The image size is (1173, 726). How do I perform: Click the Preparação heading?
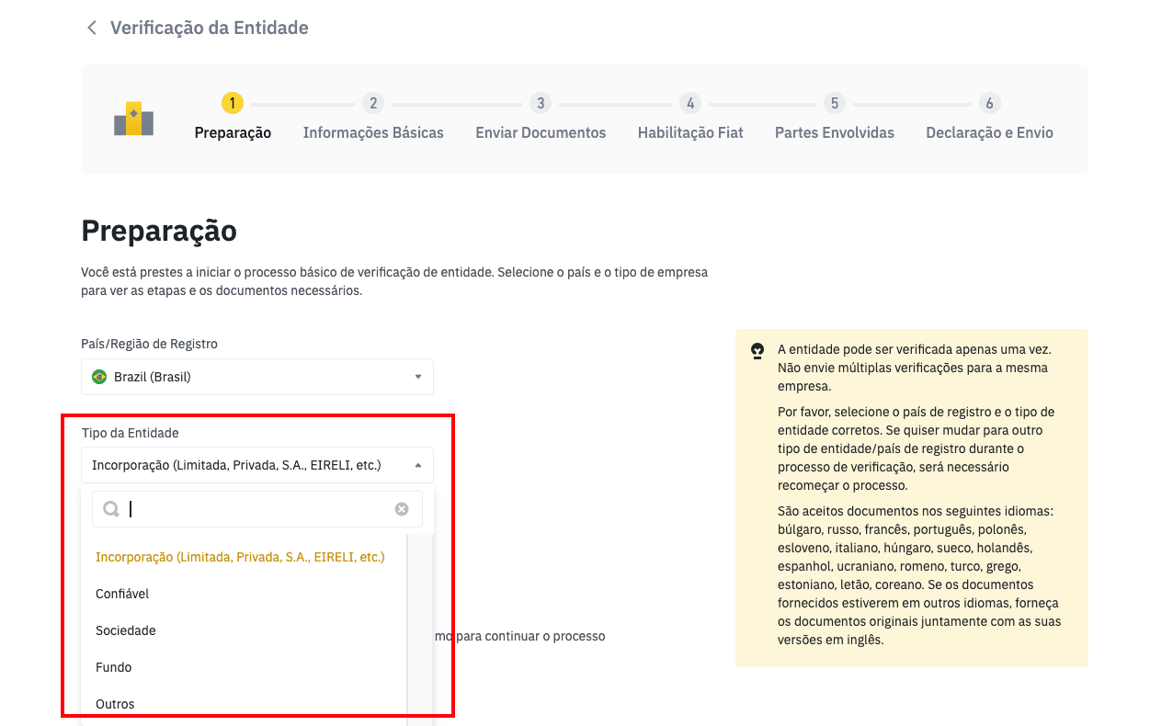coord(159,231)
